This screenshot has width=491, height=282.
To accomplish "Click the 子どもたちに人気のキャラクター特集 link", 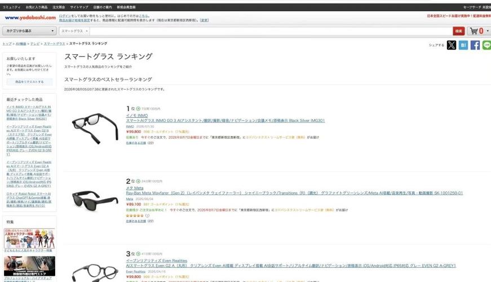I will (28, 250).
